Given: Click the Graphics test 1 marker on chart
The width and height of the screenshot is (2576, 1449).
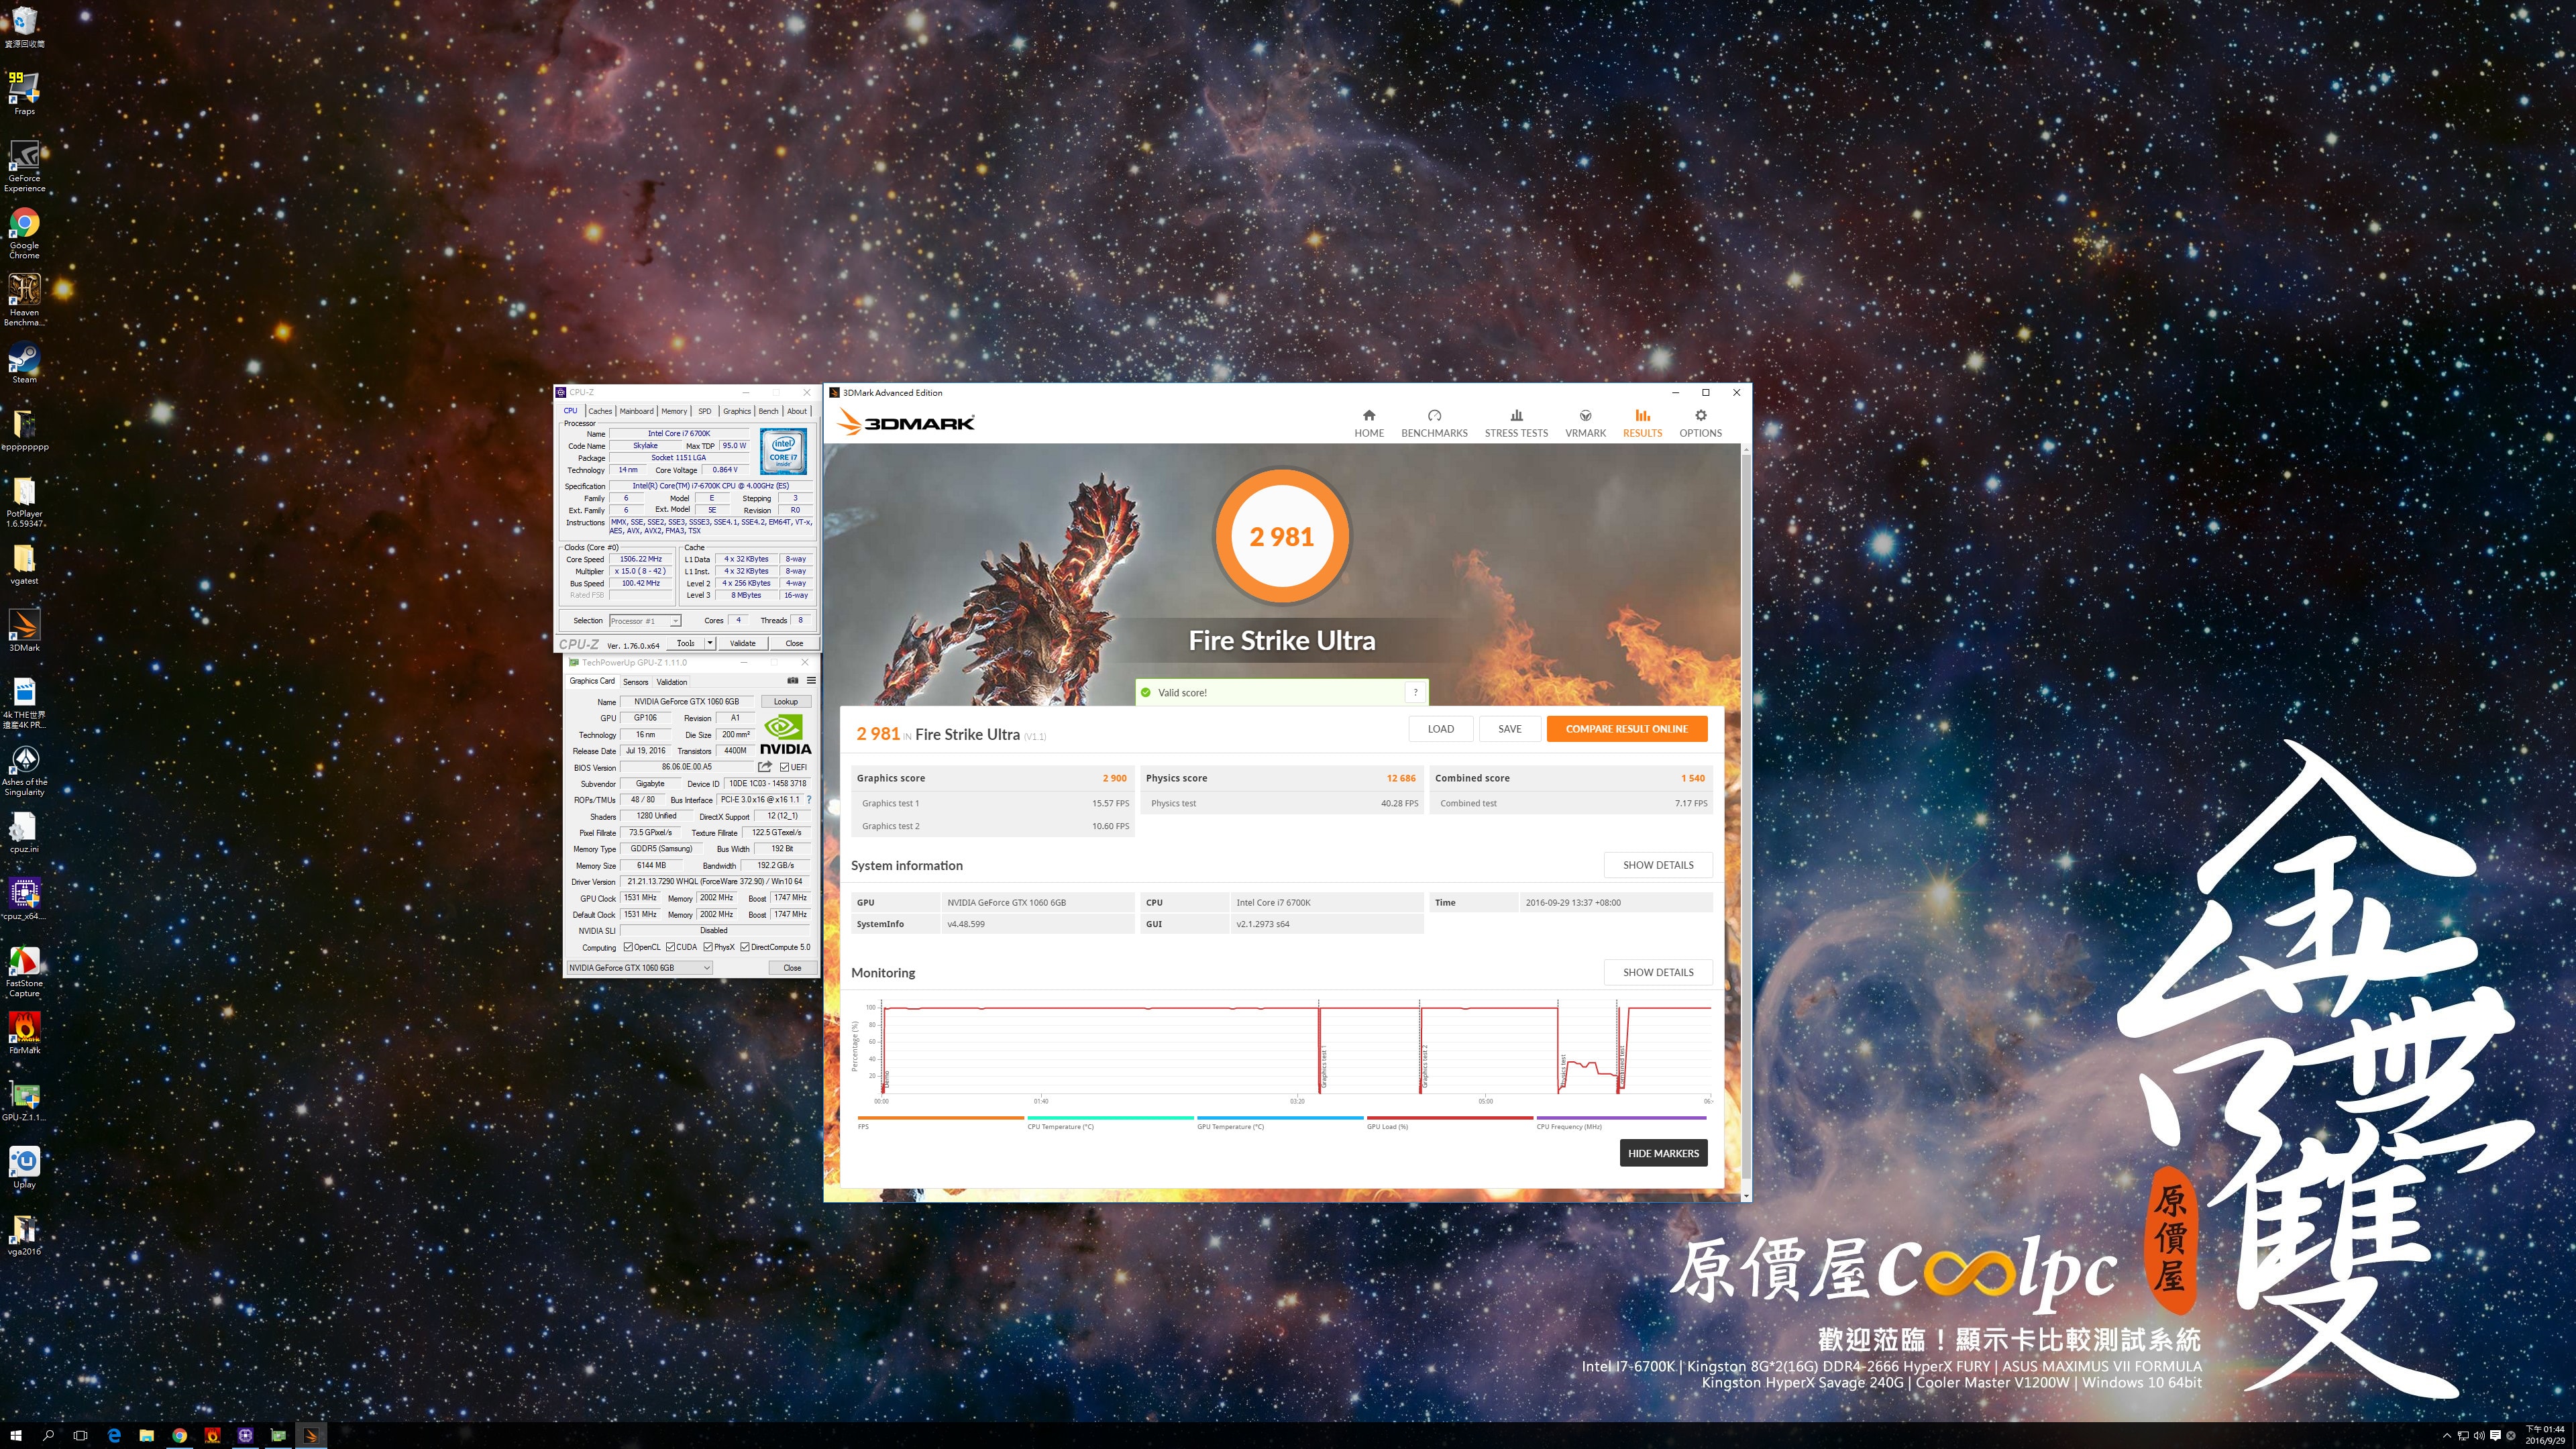Looking at the screenshot, I should [x=1323, y=1068].
